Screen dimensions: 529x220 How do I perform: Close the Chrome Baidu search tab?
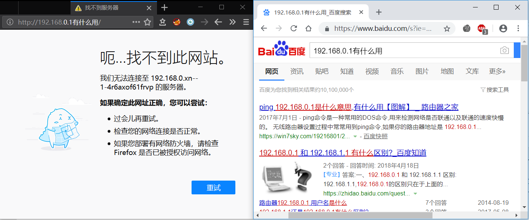[x=361, y=12]
